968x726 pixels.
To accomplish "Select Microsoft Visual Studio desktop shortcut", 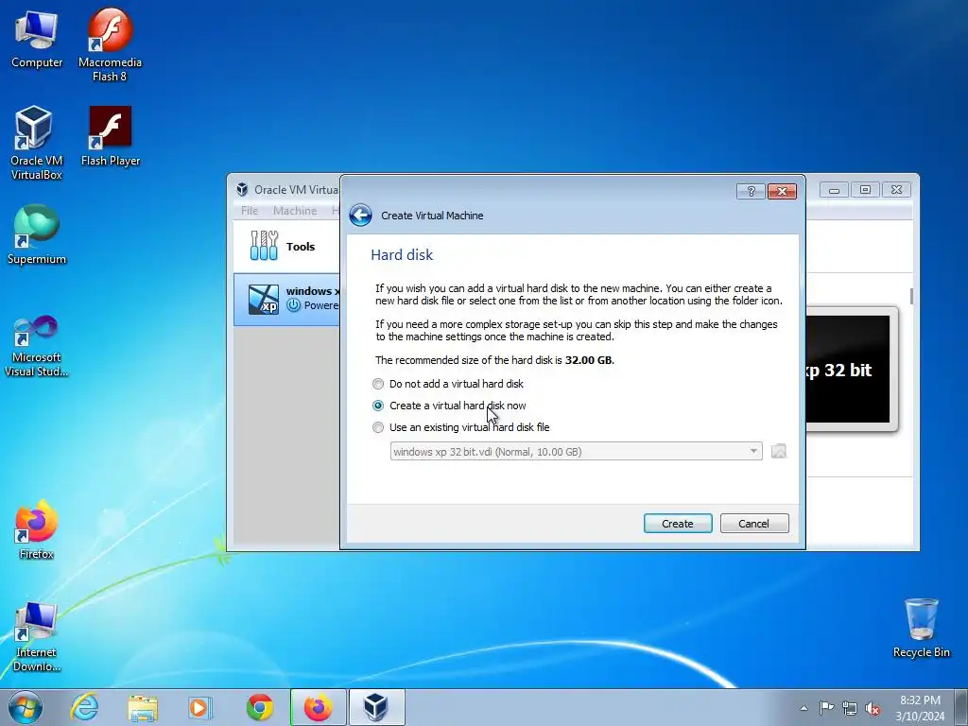I will pyautogui.click(x=37, y=346).
